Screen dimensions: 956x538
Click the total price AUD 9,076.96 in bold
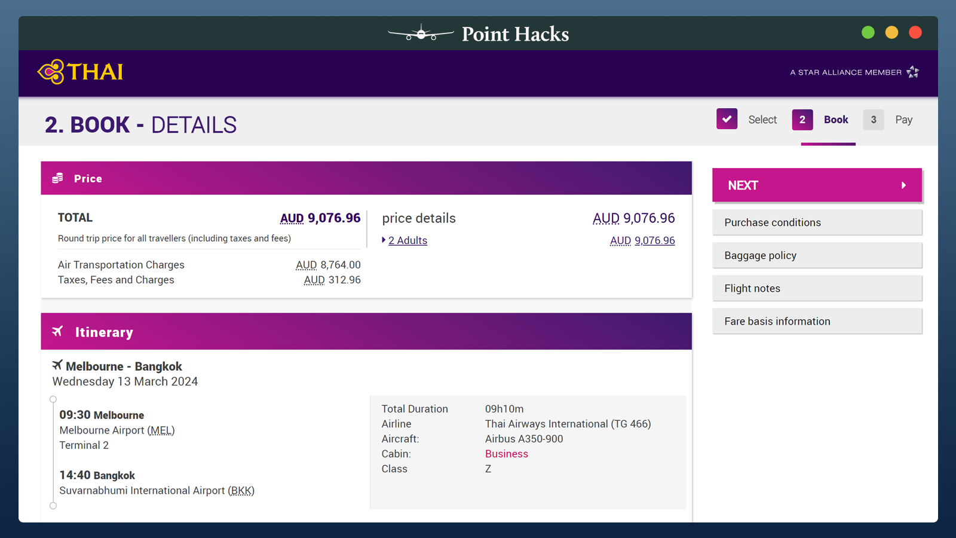(320, 218)
